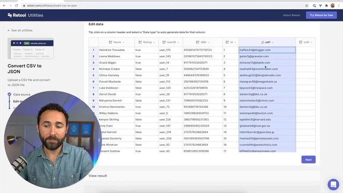Click the Data source step checkmark

pos(9,94)
